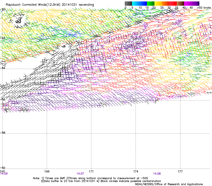Viewport: 212px width, 186px height.
Task: Click the '-50' latitude label
Action: point(3,9)
